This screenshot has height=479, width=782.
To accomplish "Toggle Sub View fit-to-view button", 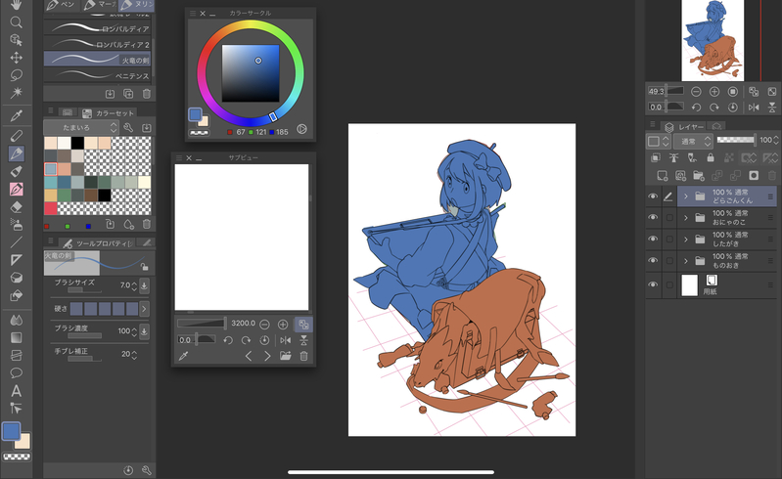I will (303, 325).
